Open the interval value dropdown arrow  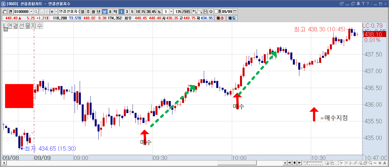pos(171,12)
